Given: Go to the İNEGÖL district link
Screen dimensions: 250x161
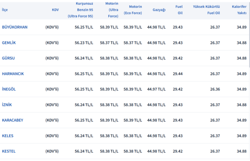Looking at the screenshot, I should (9, 89).
